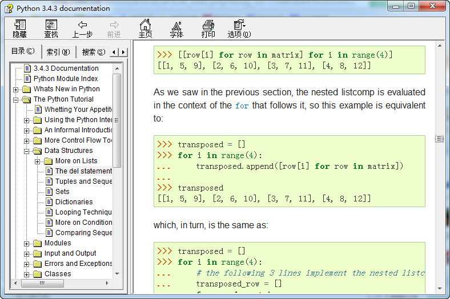
Task: Expand the More on Lists node
Action: point(38,161)
